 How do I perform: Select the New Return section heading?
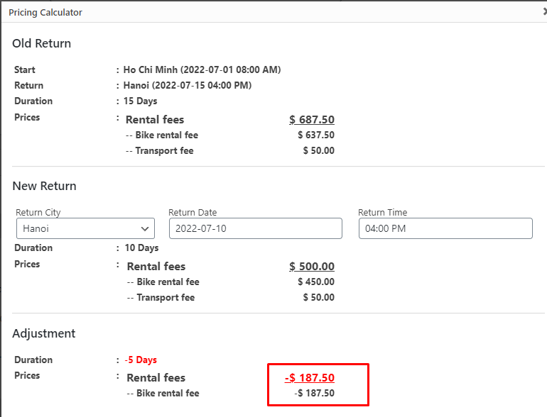44,186
